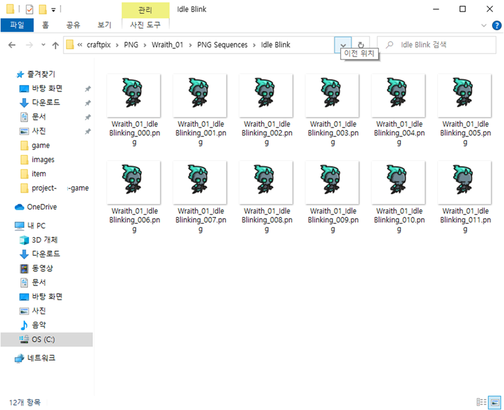Open the previous locations address dropdown
This screenshot has width=504, height=410.
click(343, 45)
